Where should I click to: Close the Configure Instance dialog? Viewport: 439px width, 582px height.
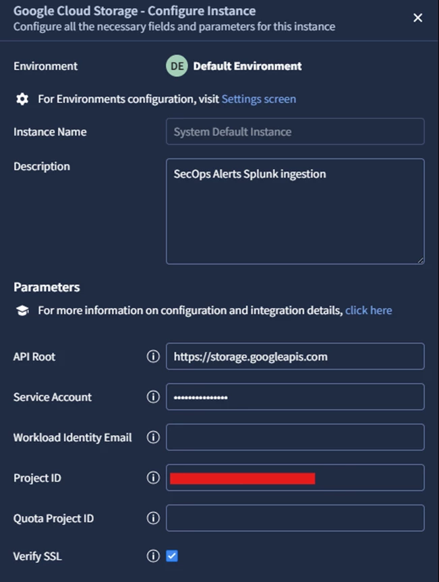pos(417,18)
